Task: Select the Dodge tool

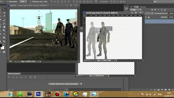Action: [4, 30]
